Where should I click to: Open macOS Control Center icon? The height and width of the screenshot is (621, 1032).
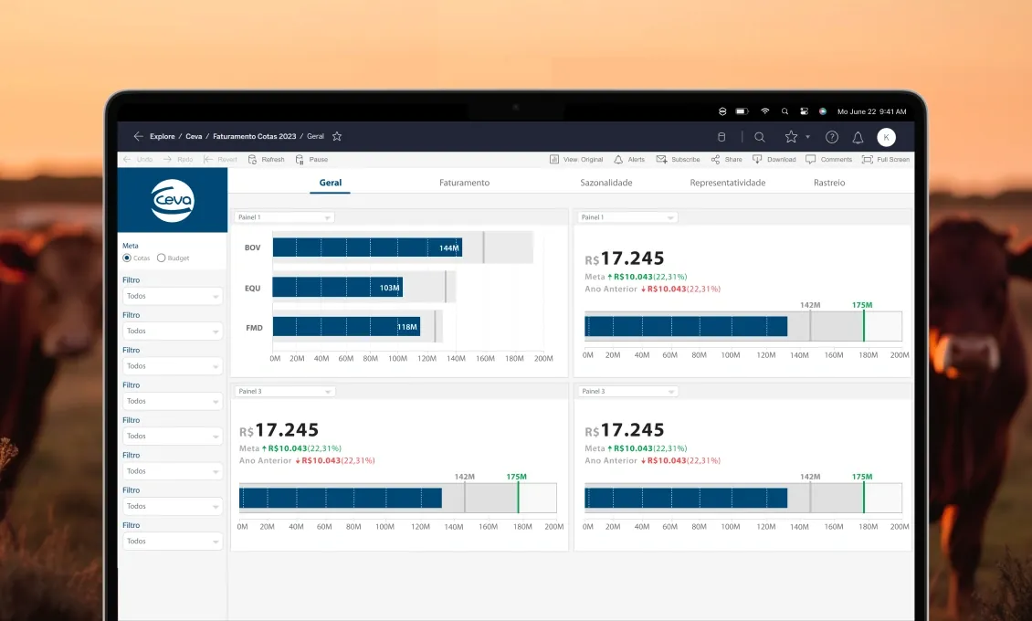coord(804,111)
